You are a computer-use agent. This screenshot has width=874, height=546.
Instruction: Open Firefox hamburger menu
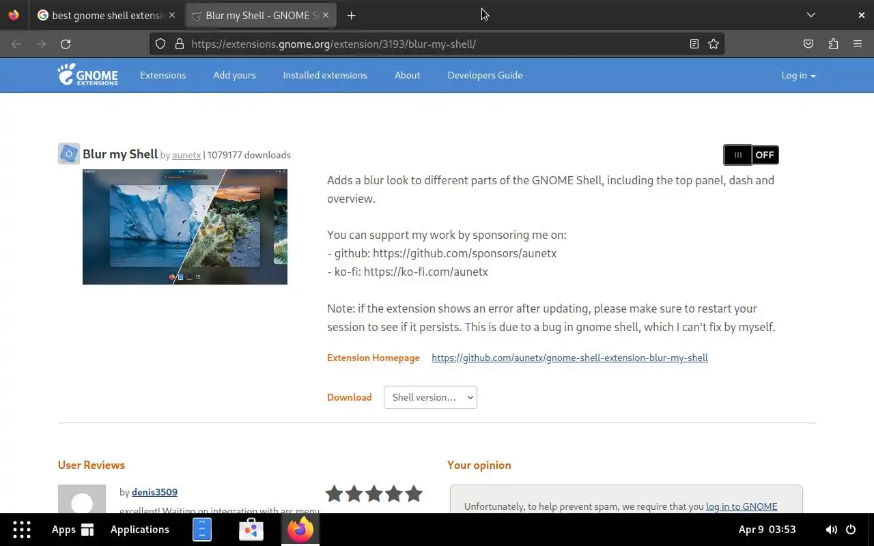click(858, 44)
